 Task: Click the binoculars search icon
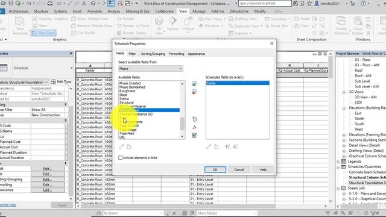pyautogui.click(x=295, y=4)
